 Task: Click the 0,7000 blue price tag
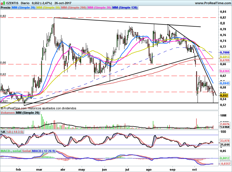pos(224,52)
